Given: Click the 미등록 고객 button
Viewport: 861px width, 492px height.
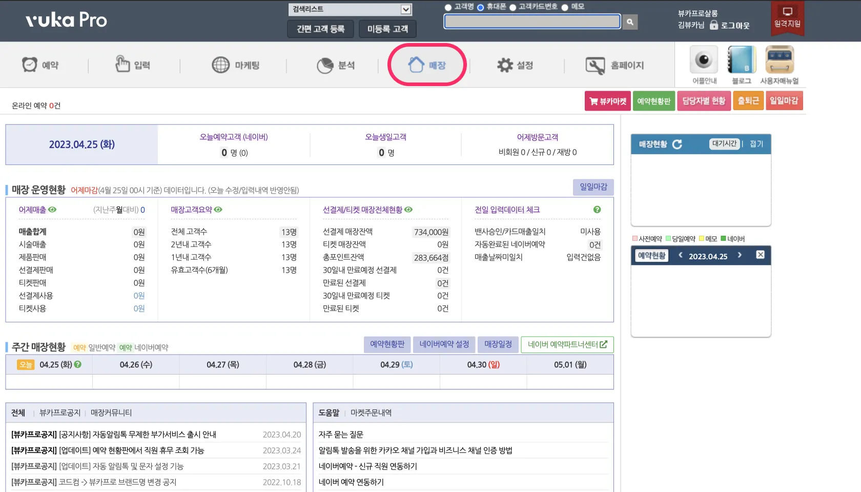Looking at the screenshot, I should point(387,29).
